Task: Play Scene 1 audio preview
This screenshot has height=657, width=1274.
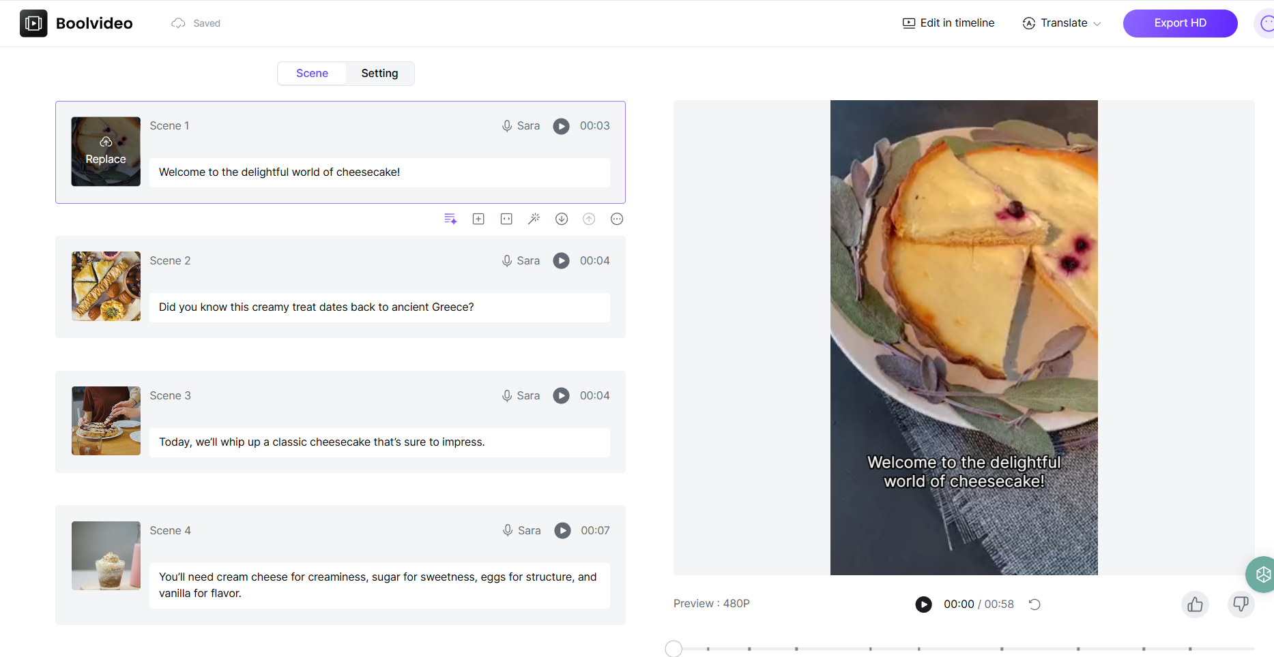Action: point(561,126)
